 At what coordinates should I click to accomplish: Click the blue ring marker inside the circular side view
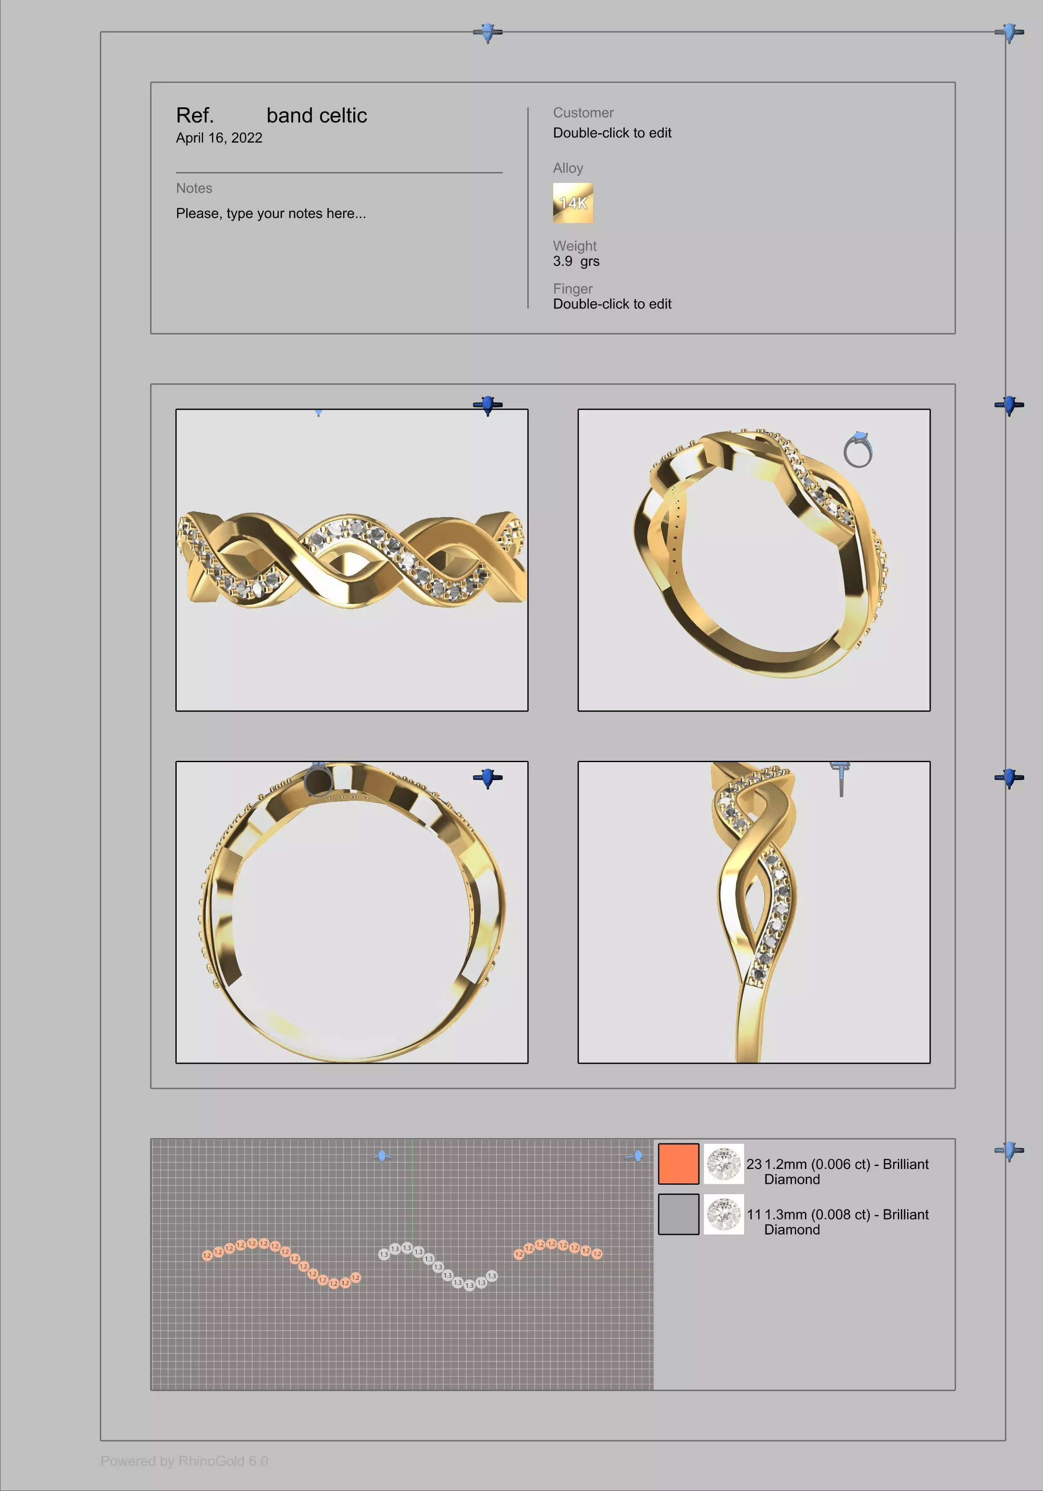coord(488,777)
